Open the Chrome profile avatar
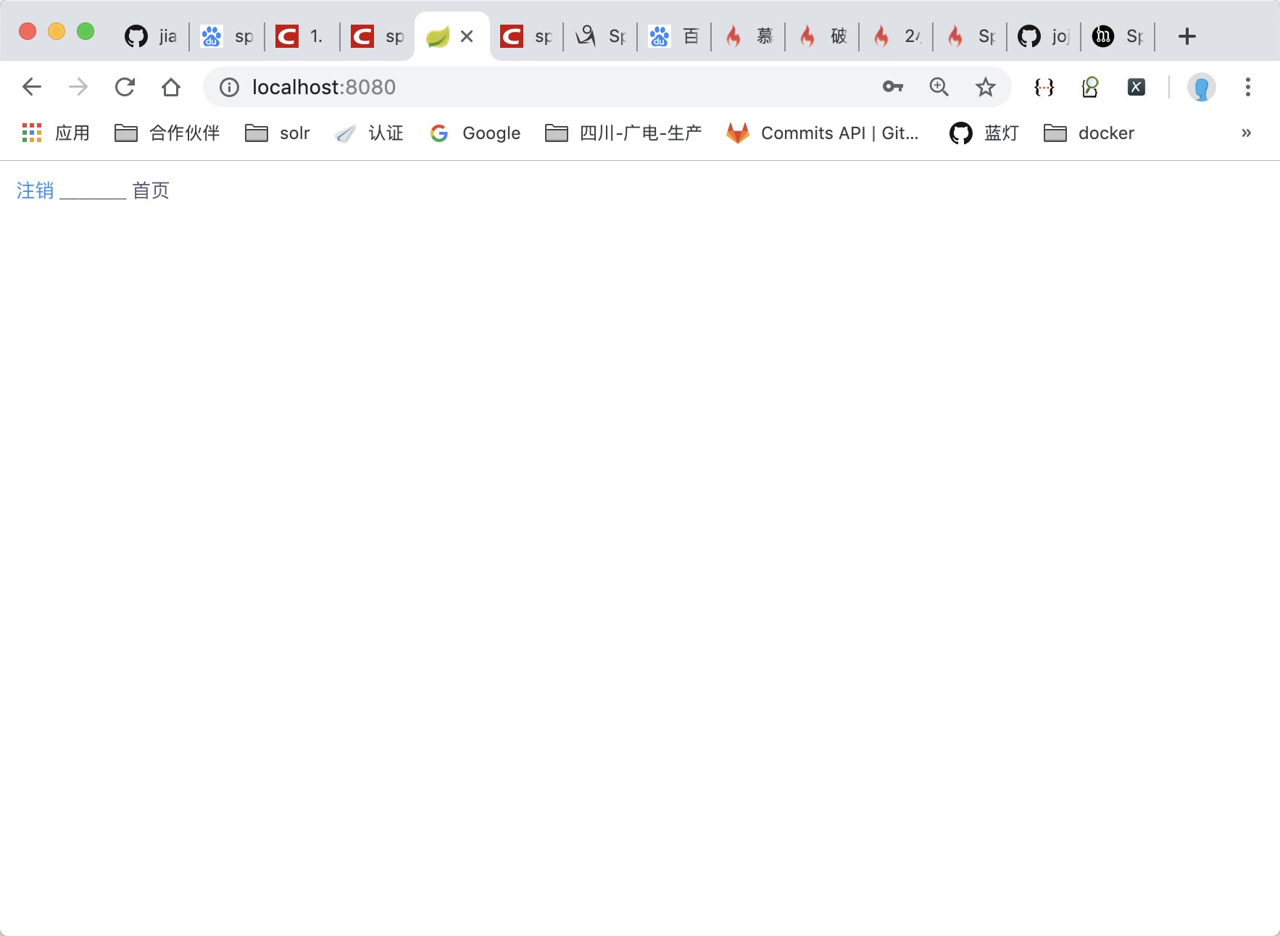Screen dimensions: 1280x936 coord(1201,88)
